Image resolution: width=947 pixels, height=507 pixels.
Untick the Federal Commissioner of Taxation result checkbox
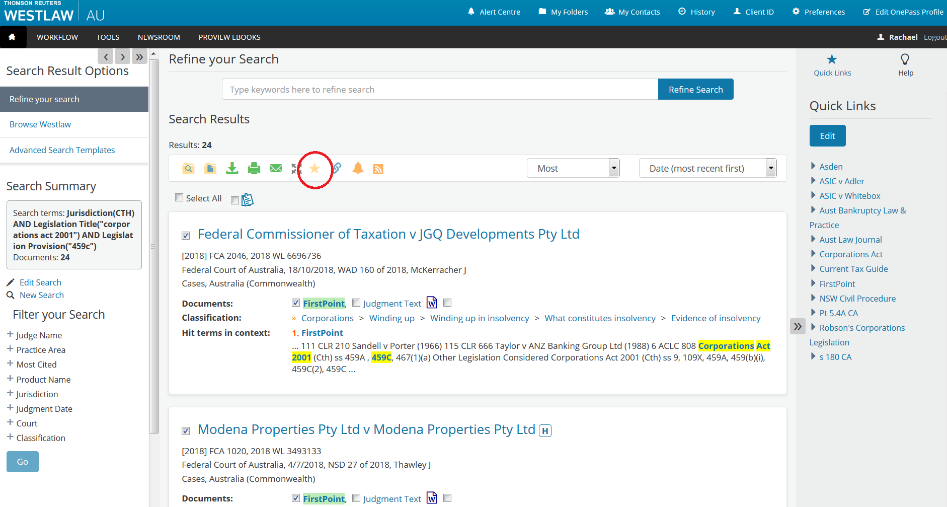186,236
